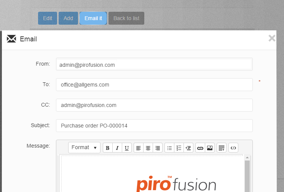Click the Back to list button
This screenshot has height=192, width=284.
(126, 18)
